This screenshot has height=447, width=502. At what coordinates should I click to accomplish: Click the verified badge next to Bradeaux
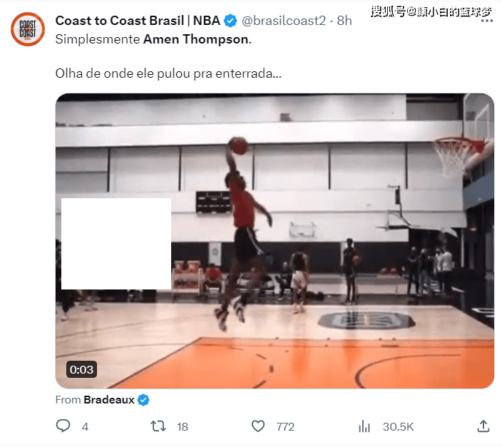(x=143, y=400)
